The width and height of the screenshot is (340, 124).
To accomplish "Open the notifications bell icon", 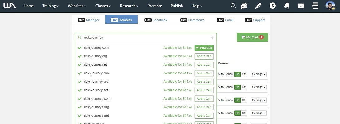I will pos(287,6).
